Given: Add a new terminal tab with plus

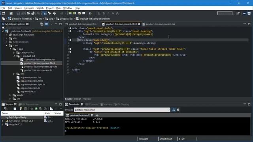Looking at the screenshot, I should tap(97, 115).
